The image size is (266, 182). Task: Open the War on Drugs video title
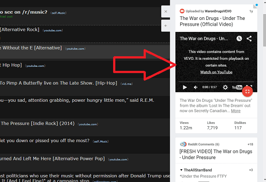click(x=212, y=21)
